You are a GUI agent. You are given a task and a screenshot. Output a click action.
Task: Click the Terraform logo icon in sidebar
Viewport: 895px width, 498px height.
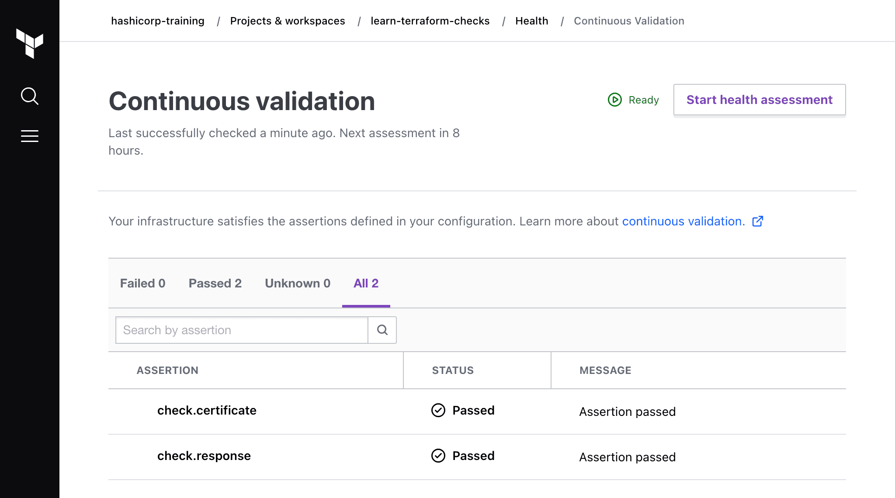click(x=29, y=44)
